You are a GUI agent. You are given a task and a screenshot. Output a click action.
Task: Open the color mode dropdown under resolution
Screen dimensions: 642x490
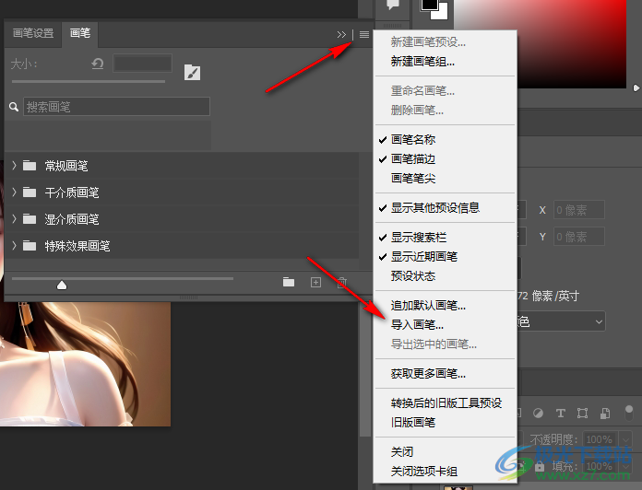coord(561,321)
